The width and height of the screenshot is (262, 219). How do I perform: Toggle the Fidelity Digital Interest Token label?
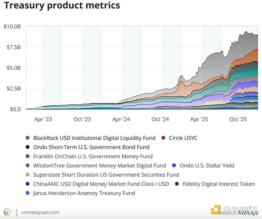[217, 184]
